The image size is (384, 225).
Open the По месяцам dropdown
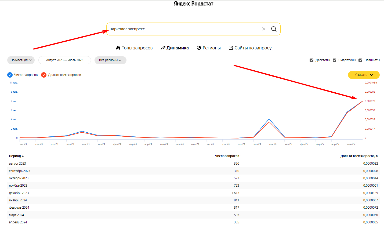21,60
